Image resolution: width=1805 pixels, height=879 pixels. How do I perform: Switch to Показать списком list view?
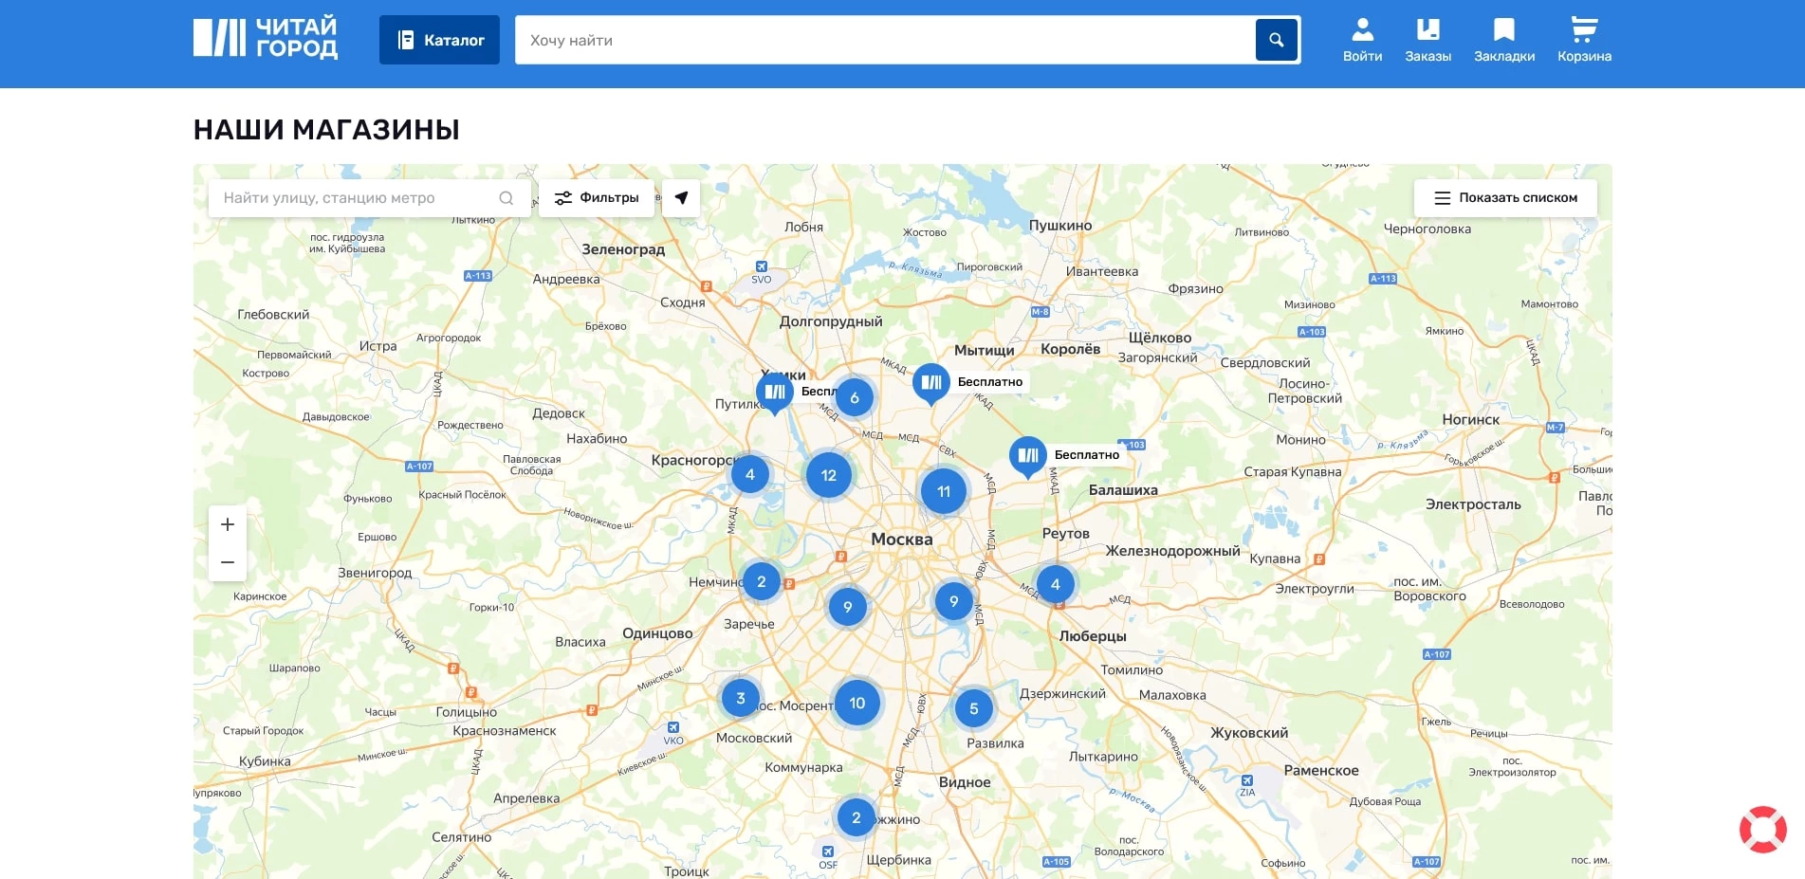pos(1505,198)
